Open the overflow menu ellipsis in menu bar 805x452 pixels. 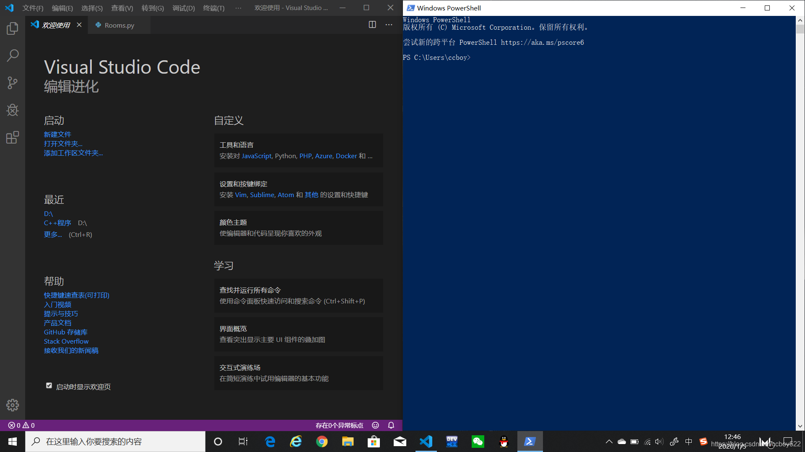click(238, 8)
